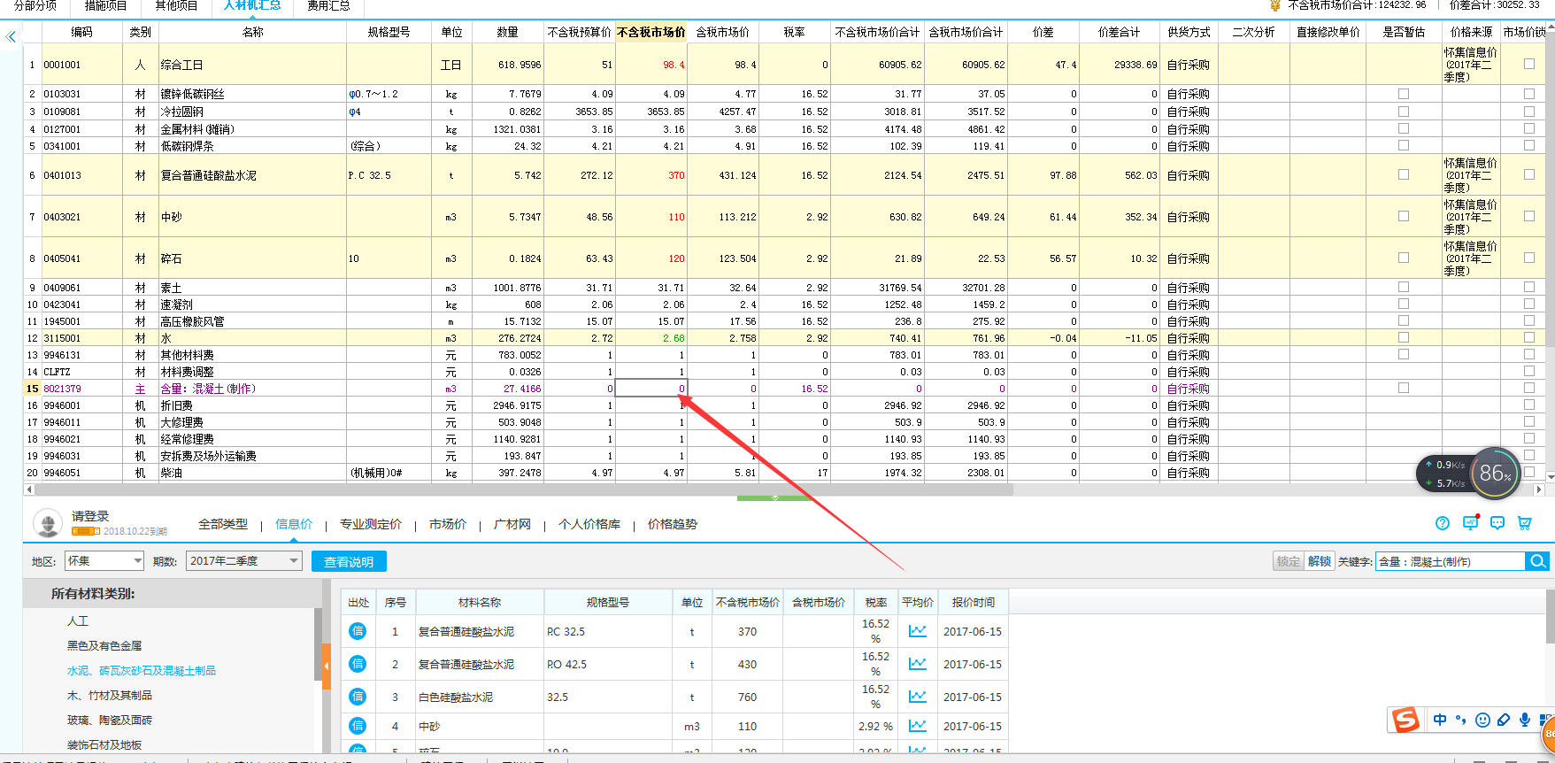Select 黑色及有色金属 category

[x=104, y=645]
